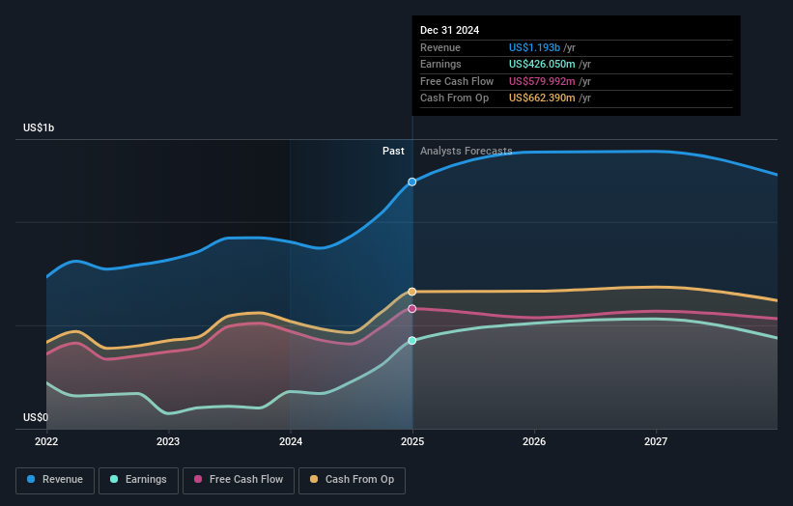The image size is (793, 506).
Task: Toggle the Earnings legend button
Action: [138, 480]
